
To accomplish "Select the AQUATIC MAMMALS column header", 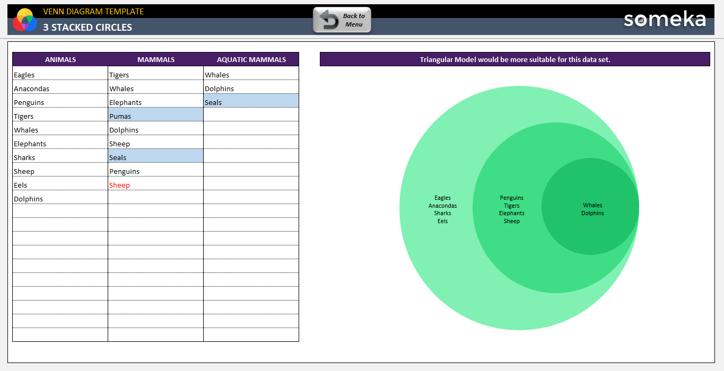I will pos(251,59).
